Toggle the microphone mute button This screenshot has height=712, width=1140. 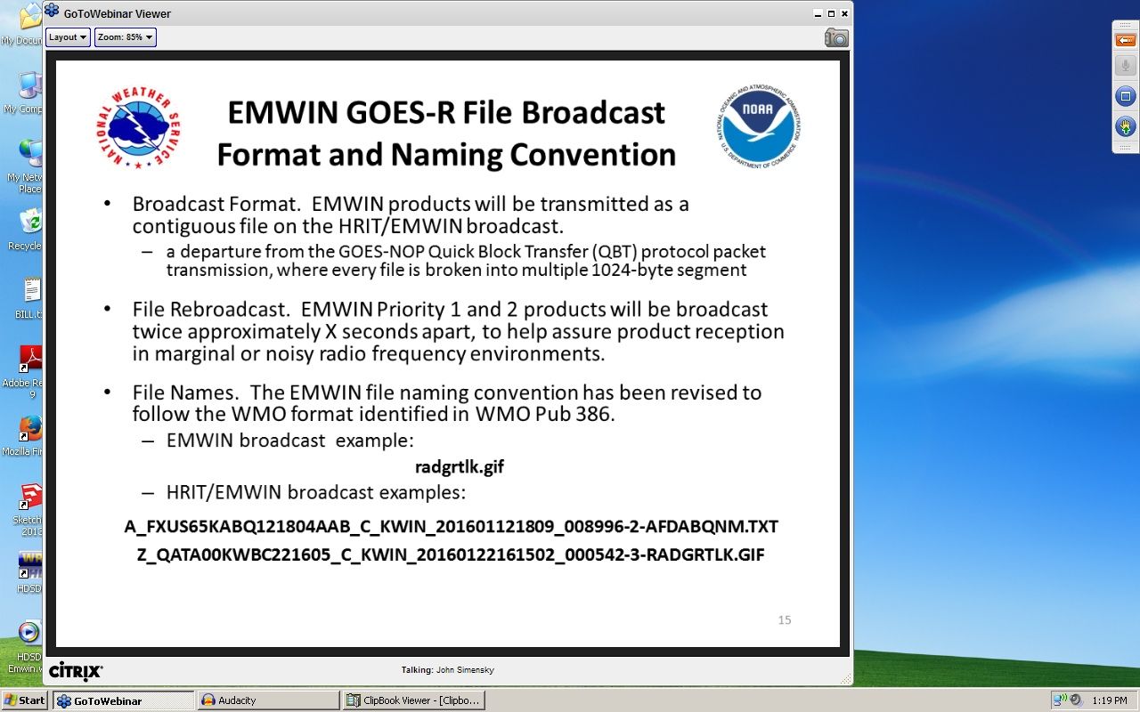(x=1125, y=67)
